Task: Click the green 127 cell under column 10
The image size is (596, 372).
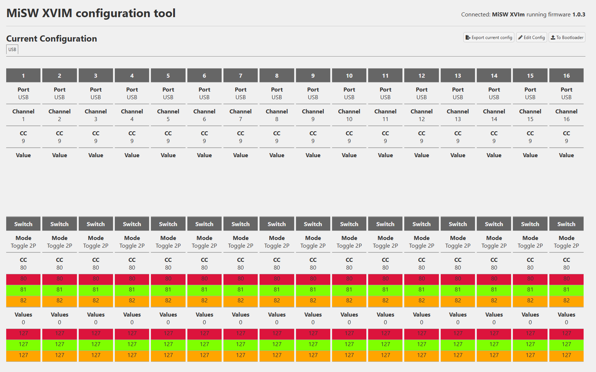Action: [x=349, y=344]
